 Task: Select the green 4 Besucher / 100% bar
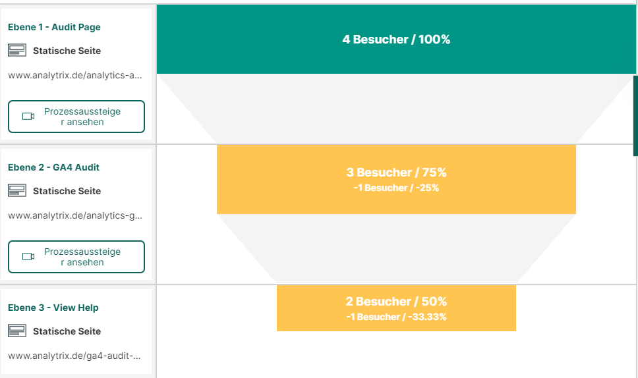[396, 40]
